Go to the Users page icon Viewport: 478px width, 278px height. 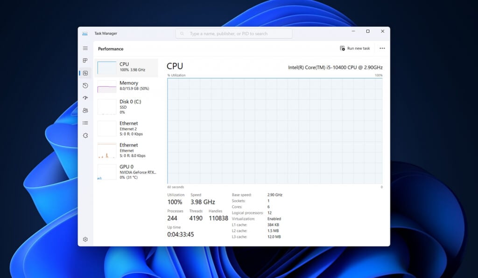click(85, 110)
